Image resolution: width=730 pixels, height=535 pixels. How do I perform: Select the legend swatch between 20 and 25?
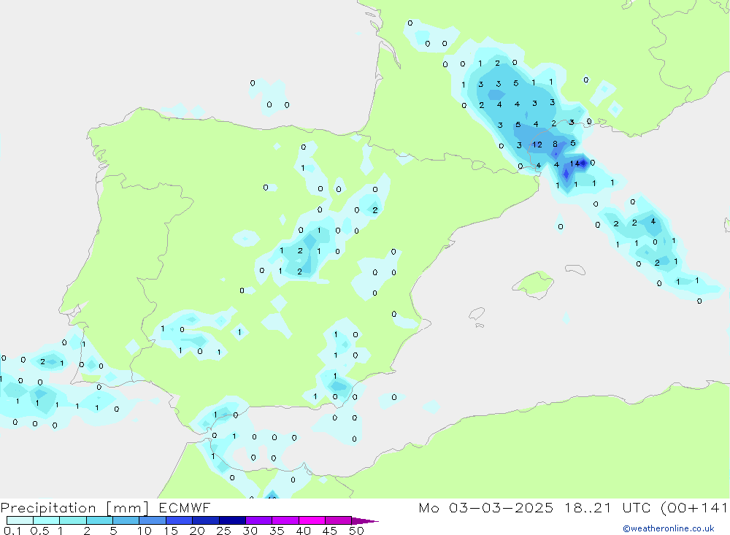pos(205,520)
